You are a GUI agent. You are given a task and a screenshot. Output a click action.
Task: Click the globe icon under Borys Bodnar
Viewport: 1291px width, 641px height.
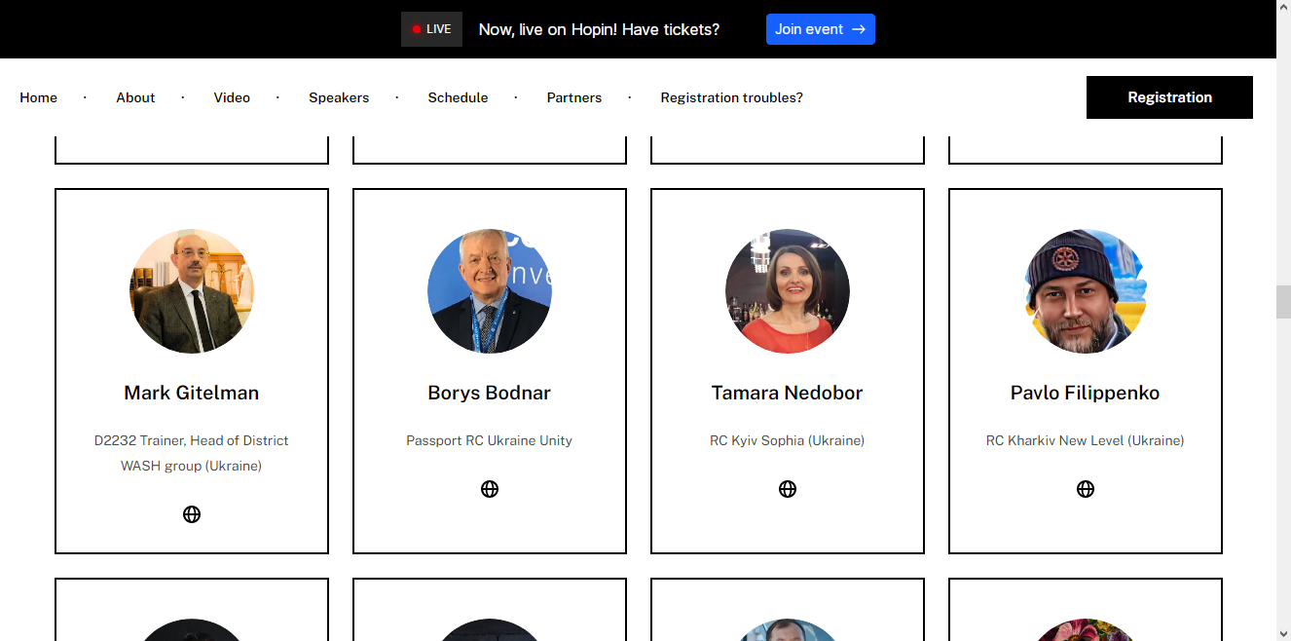(x=490, y=489)
